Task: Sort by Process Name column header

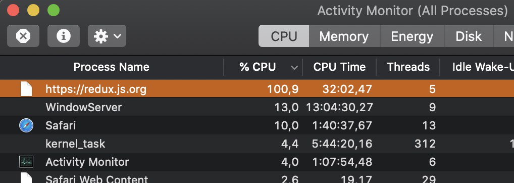Action: pos(112,67)
